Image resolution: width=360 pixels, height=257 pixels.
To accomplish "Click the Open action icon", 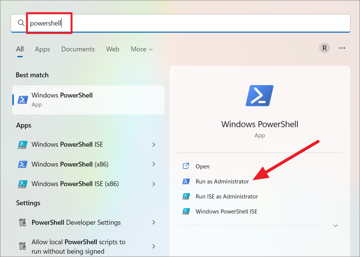I will click(186, 166).
